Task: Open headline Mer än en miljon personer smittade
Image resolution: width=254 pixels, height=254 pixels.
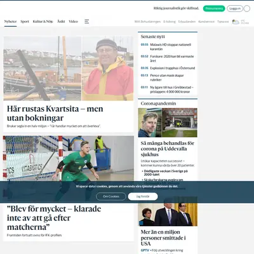Action: pyautogui.click(x=163, y=237)
